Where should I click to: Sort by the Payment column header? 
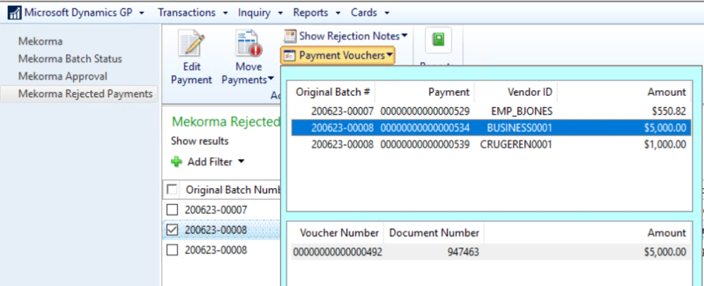[x=425, y=92]
